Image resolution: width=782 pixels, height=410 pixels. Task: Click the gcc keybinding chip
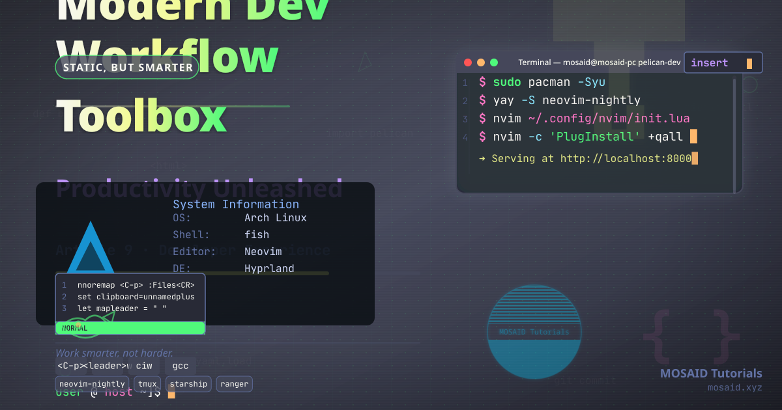[181, 366]
